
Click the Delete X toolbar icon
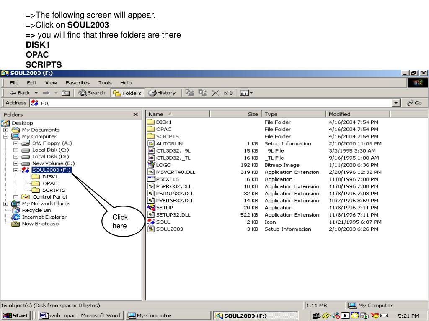[215, 93]
